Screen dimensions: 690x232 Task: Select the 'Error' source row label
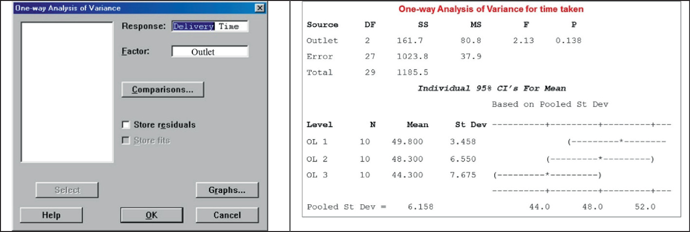click(319, 57)
